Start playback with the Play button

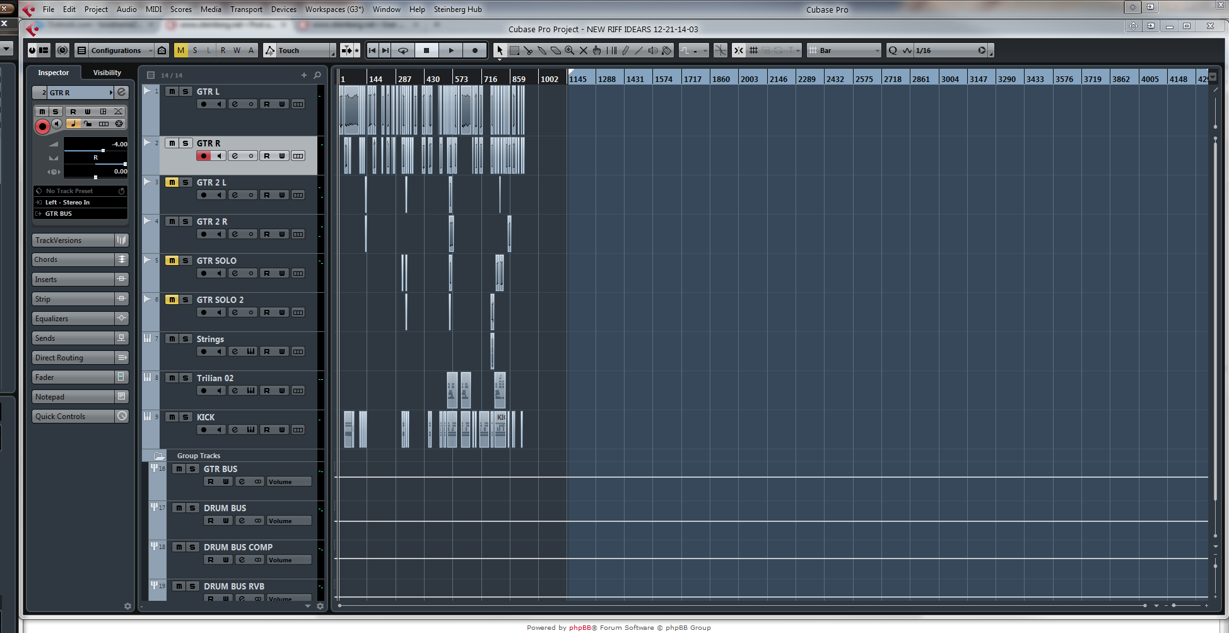450,50
